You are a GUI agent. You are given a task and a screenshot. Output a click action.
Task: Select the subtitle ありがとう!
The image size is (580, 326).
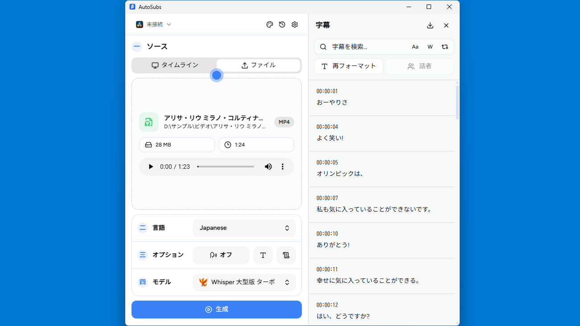click(333, 245)
